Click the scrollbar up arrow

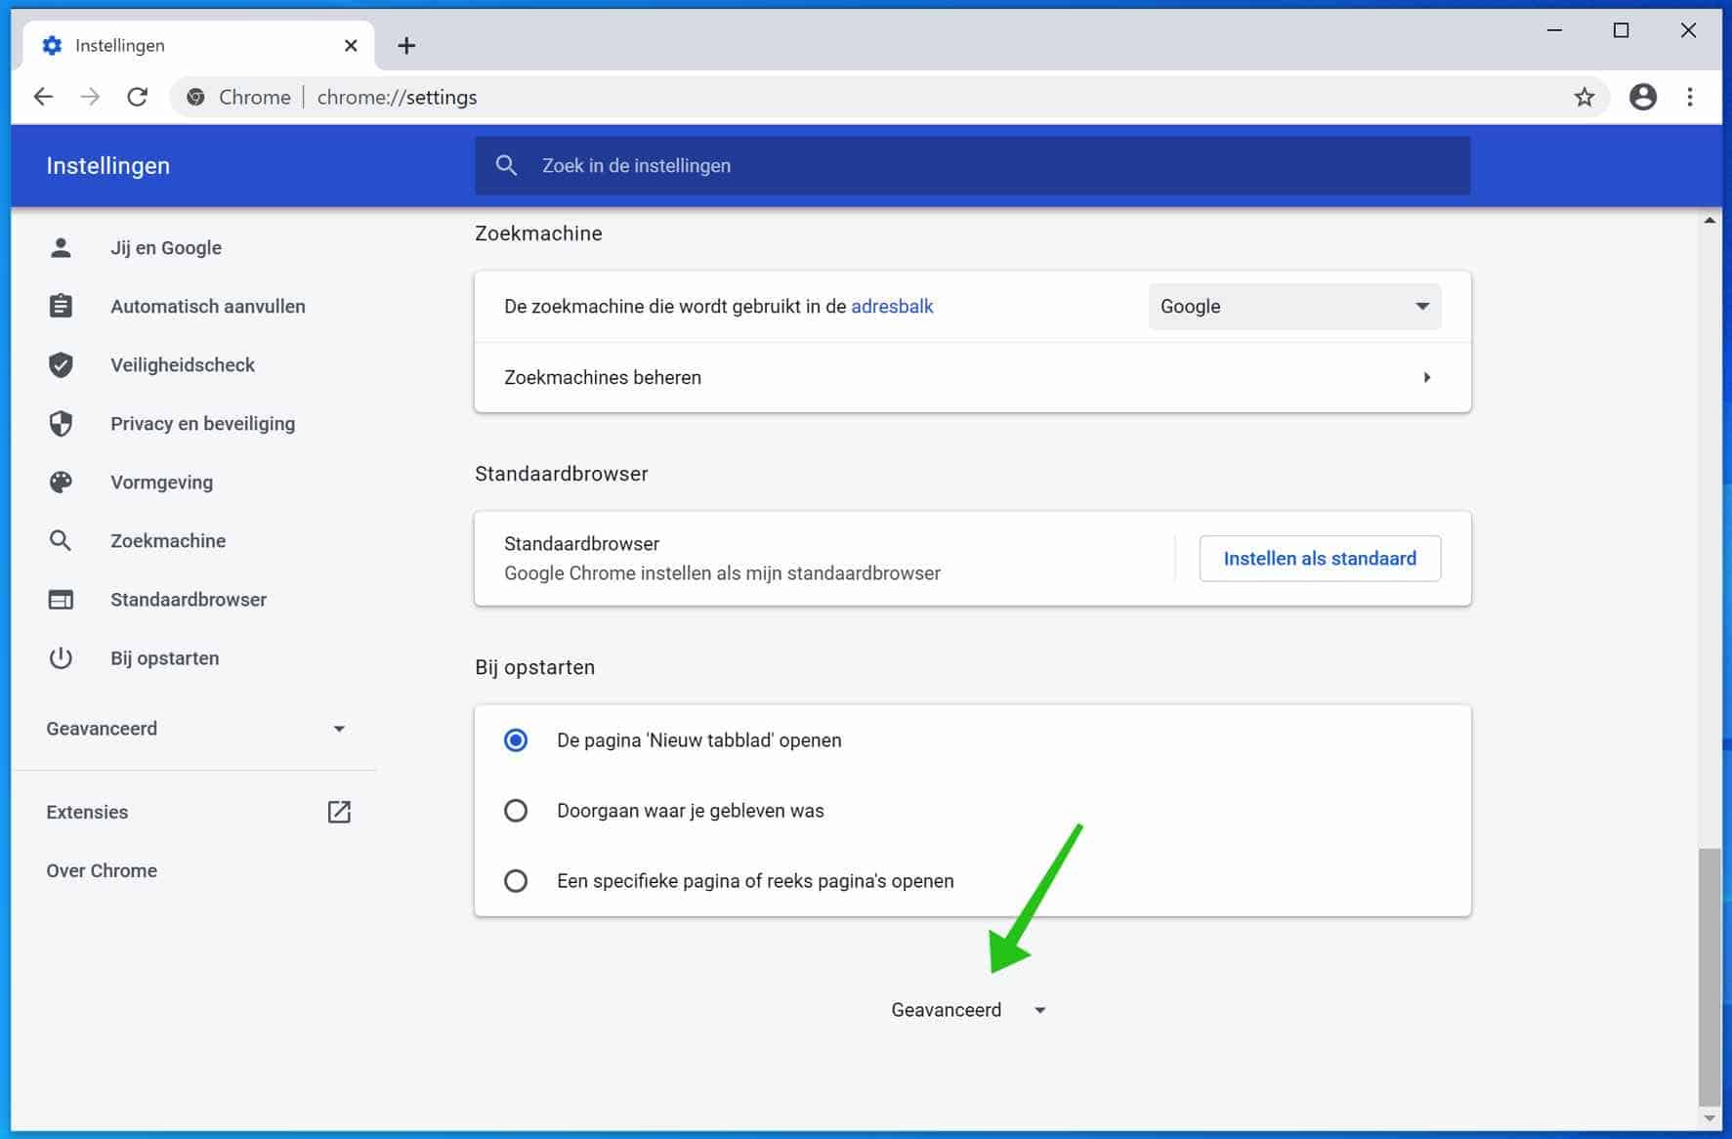coord(1709,220)
